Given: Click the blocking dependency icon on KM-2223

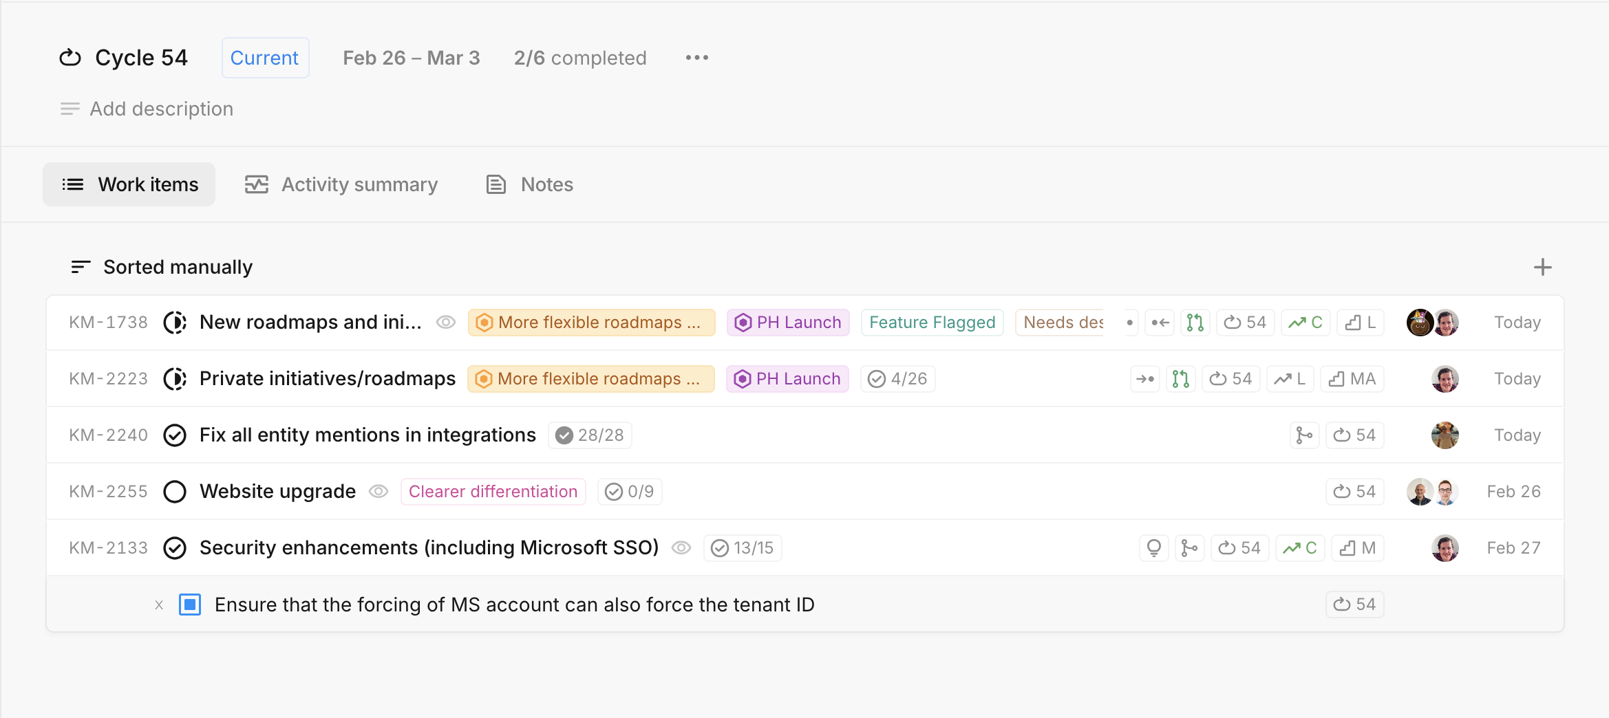Looking at the screenshot, I should 1145,379.
